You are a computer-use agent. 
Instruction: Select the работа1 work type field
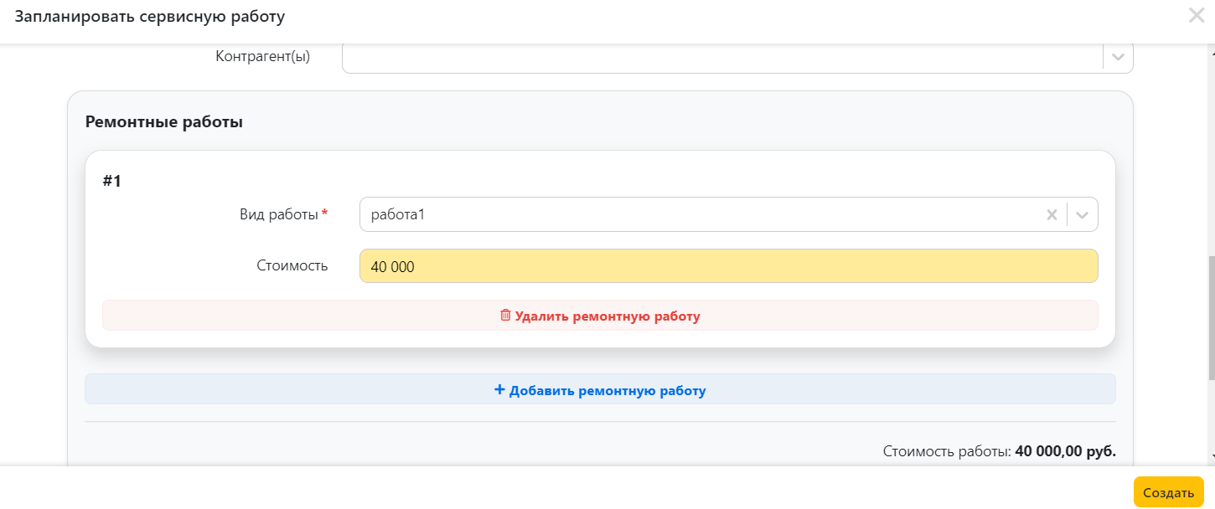(728, 214)
